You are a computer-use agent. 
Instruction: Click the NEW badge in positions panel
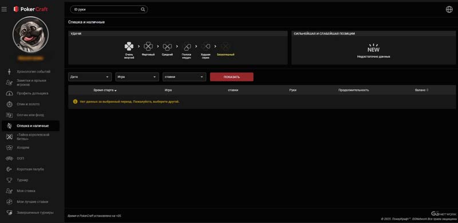[373, 48]
